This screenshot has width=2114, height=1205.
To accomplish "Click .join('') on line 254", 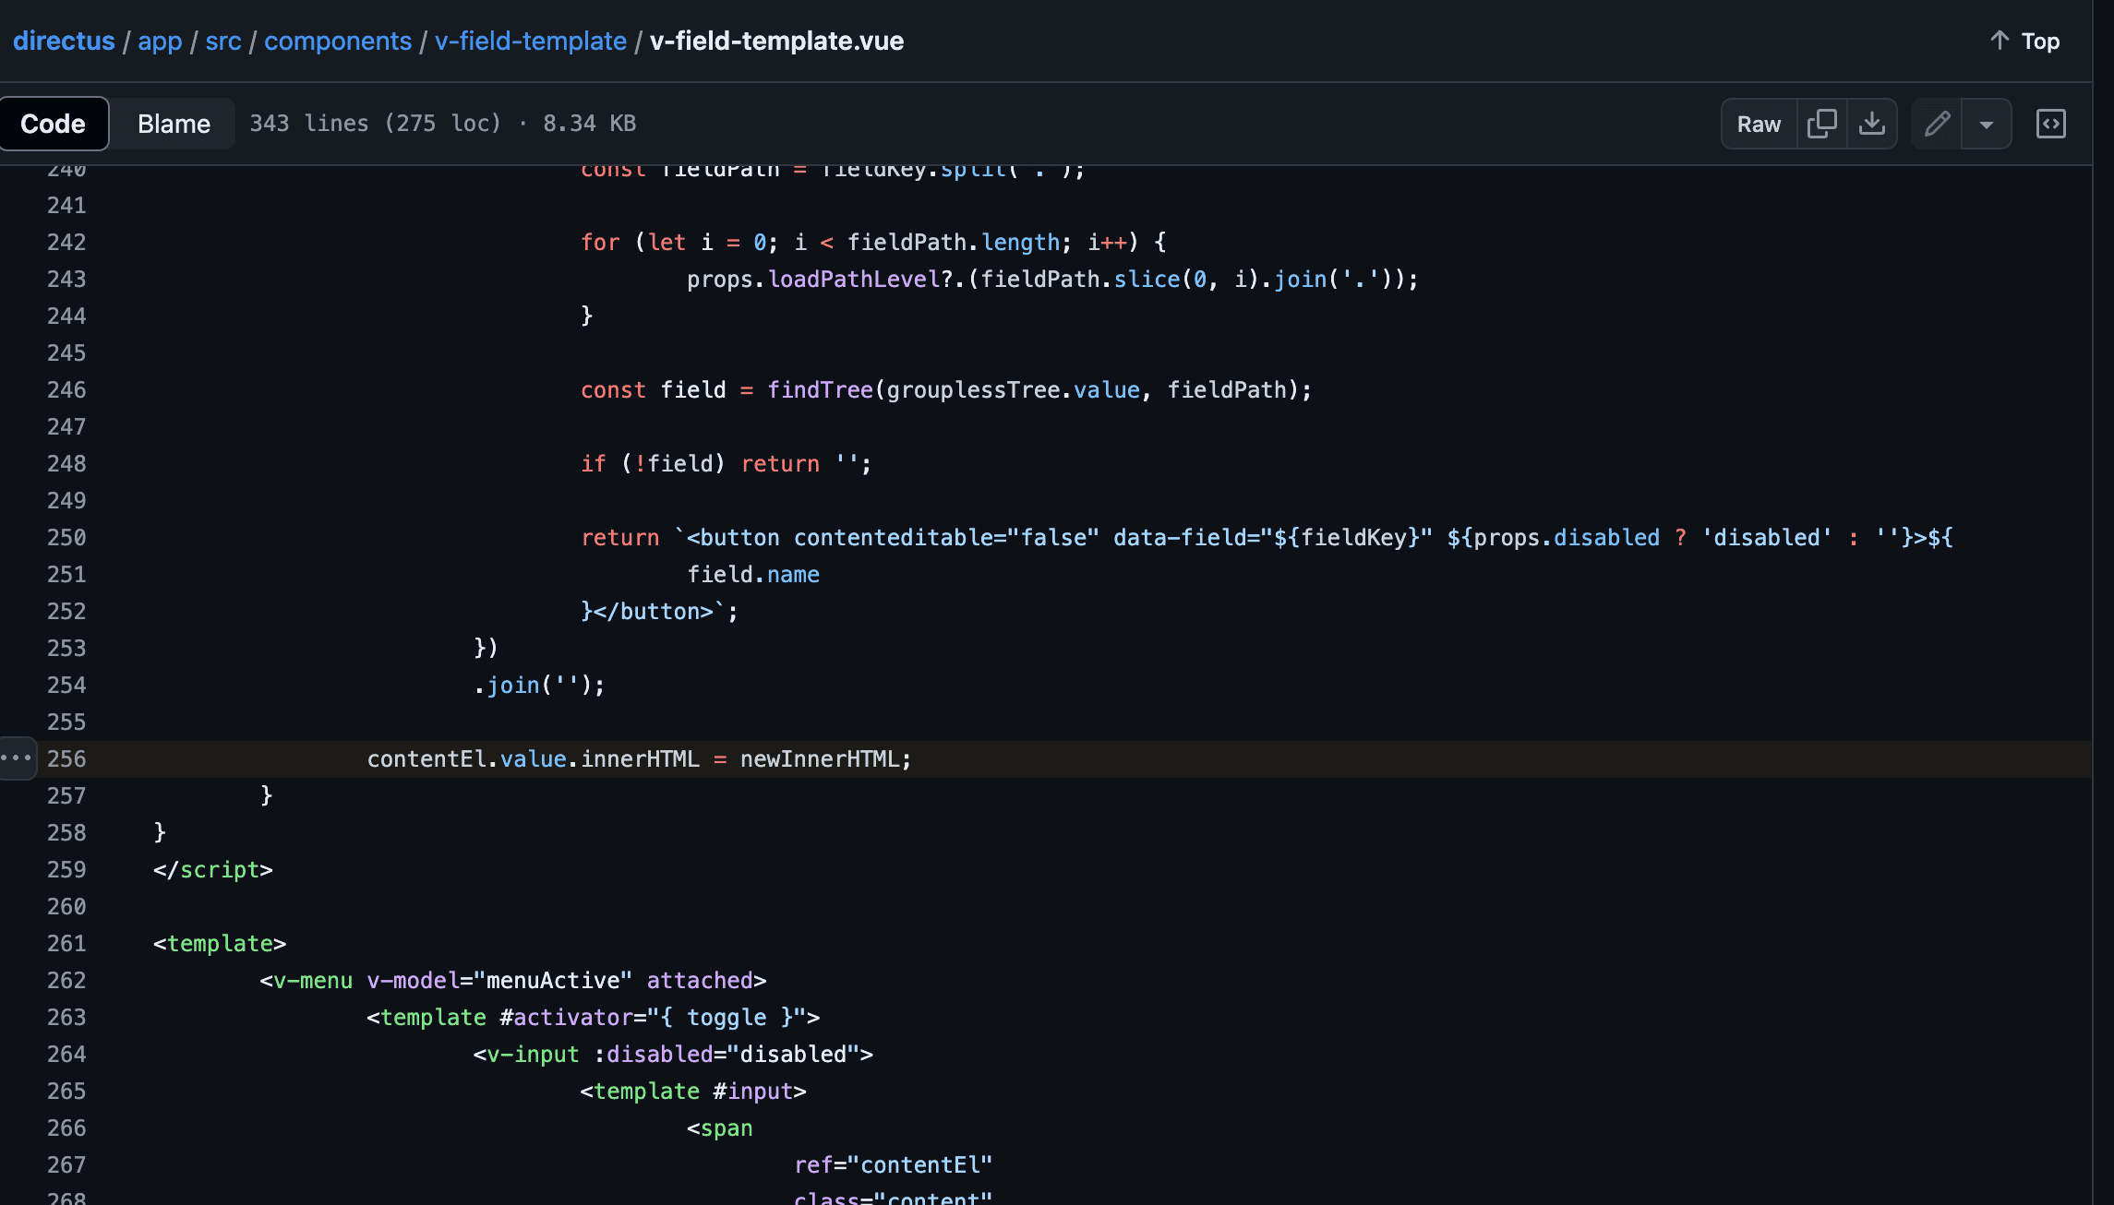I will [539, 685].
